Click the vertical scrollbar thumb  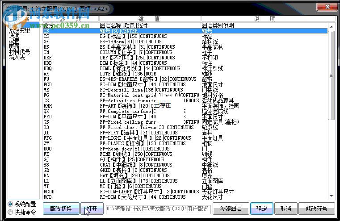pos(332,75)
